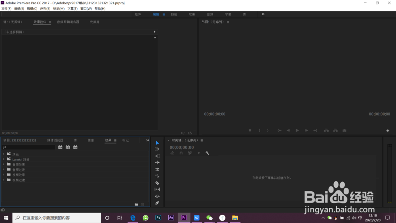Click the Effects panel search field

(28, 147)
